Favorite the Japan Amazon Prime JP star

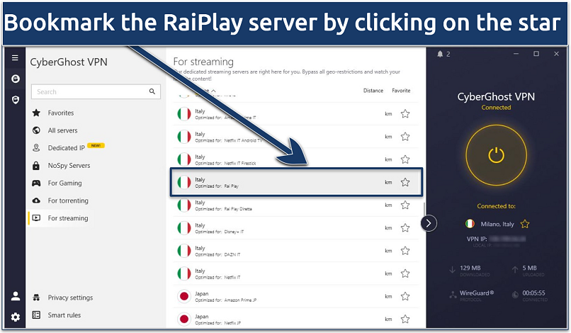(x=405, y=297)
